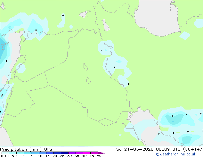
Task: Click the 0.1–0.5 mm palest legend swatch
Action: [x=5, y=153]
